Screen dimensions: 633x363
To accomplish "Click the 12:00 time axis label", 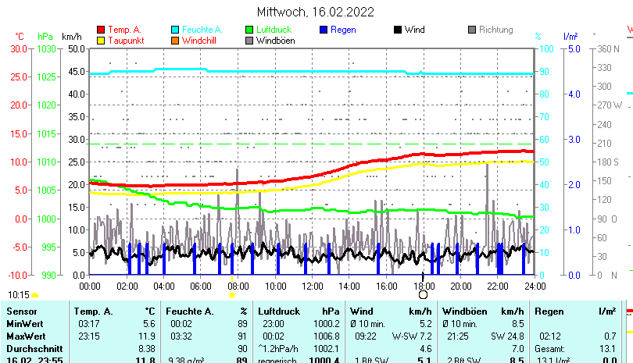I will (x=312, y=286).
